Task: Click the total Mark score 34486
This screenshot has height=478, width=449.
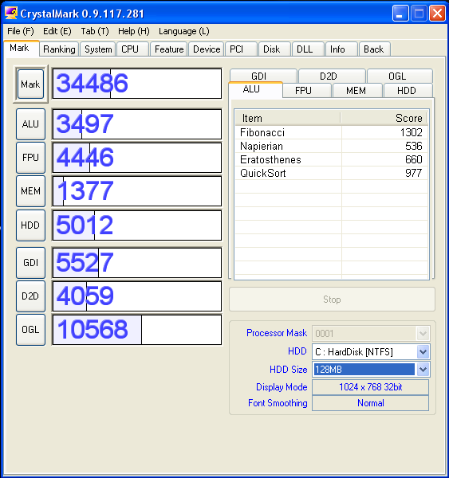Action: point(137,84)
